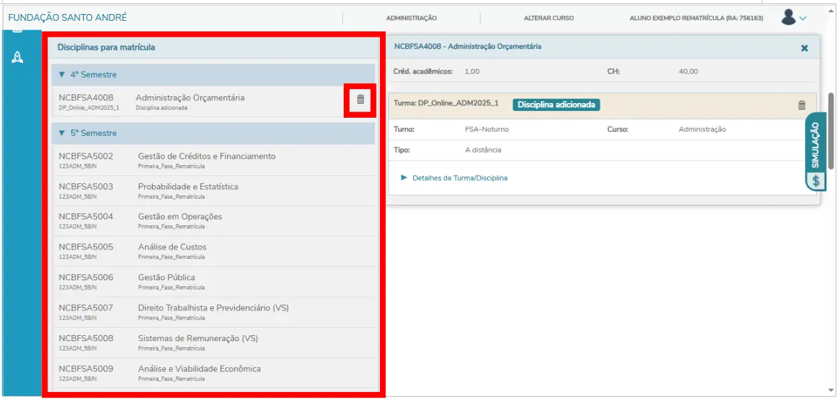This screenshot has height=400, width=839.
Task: Close the NCBFSA4008 details panel
Action: tap(804, 48)
